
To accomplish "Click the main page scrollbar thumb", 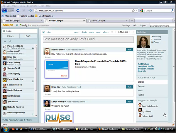I will click(174, 66).
